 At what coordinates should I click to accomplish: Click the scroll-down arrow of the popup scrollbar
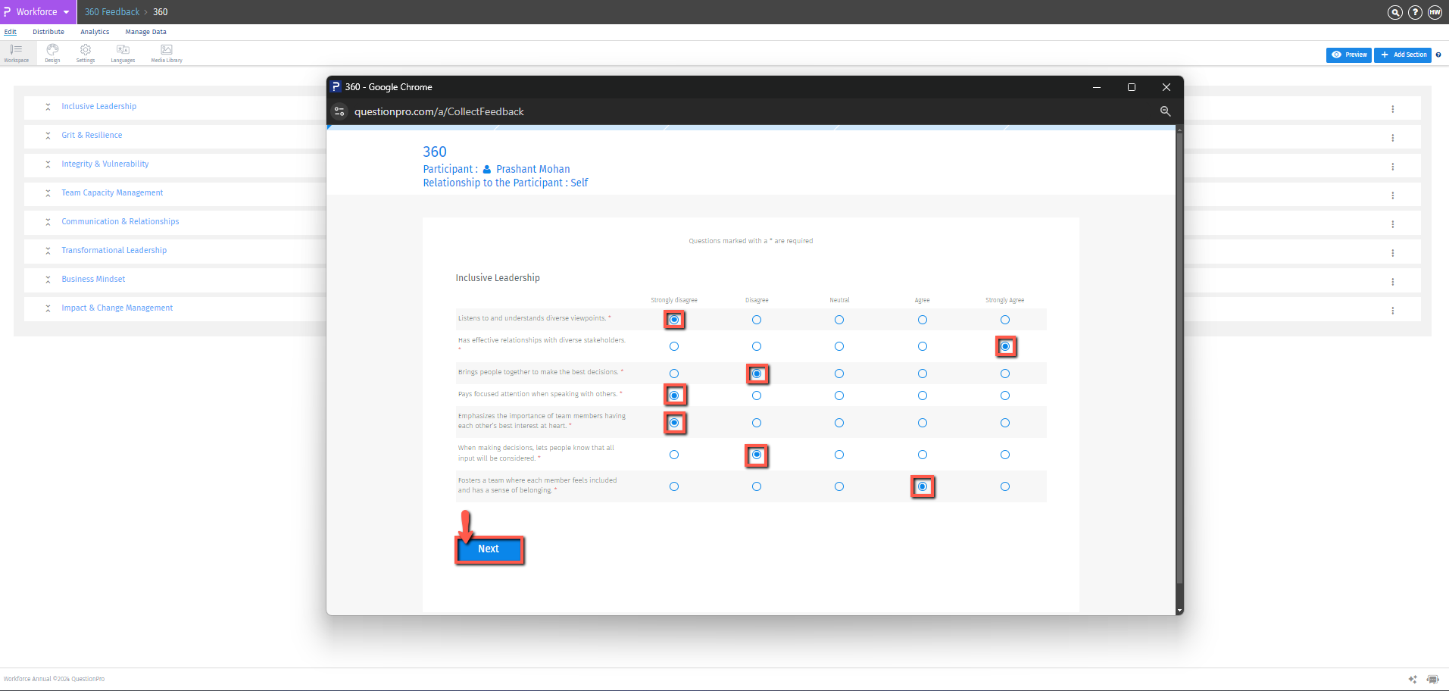pyautogui.click(x=1179, y=610)
